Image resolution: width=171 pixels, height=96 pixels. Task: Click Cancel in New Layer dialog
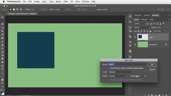(152, 70)
